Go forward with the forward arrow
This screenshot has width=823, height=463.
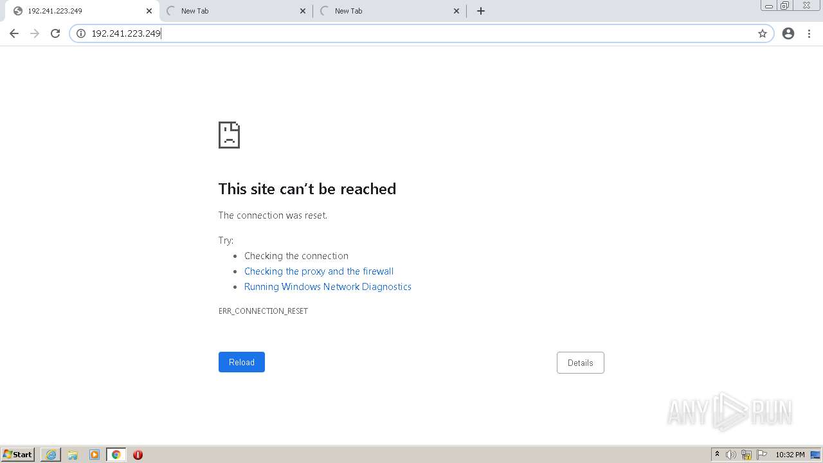click(35, 33)
